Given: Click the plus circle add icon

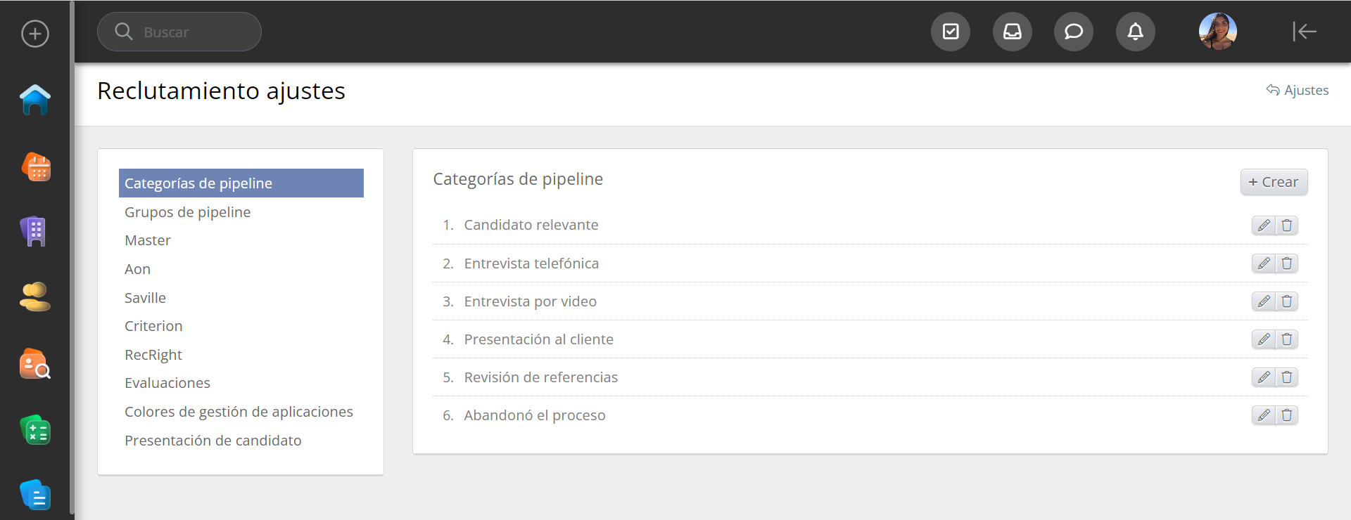Looking at the screenshot, I should [x=35, y=34].
